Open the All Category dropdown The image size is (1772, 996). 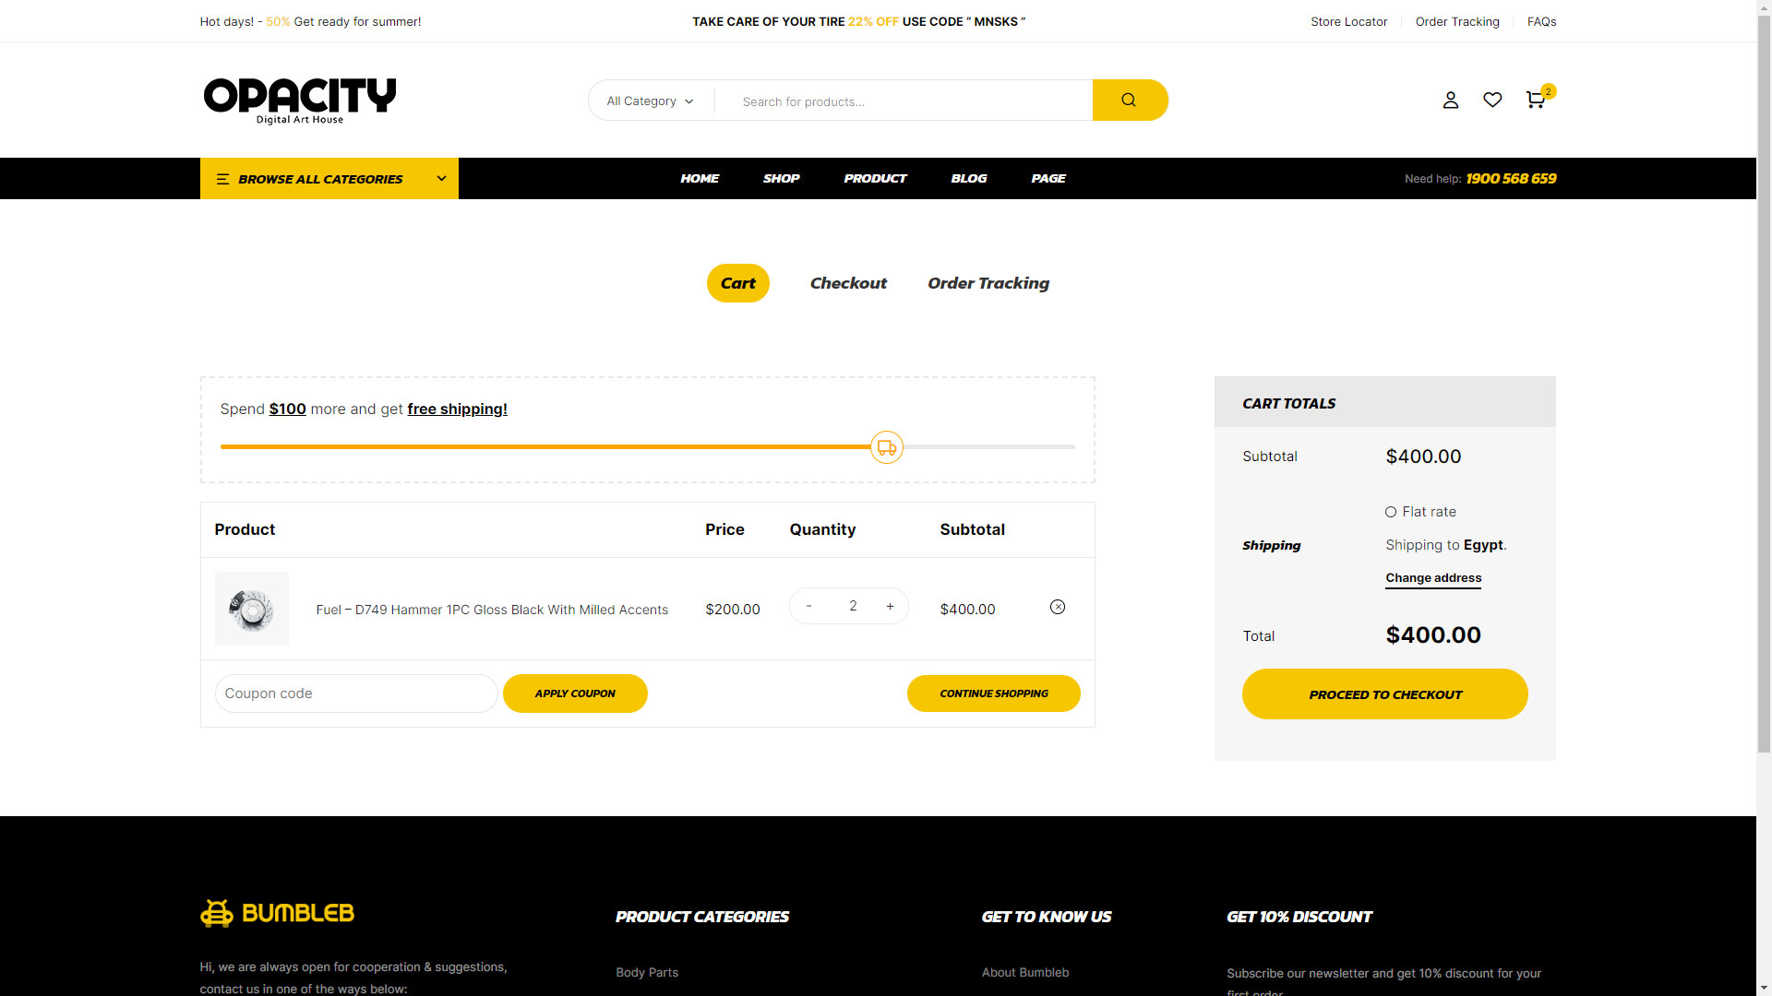tap(650, 101)
